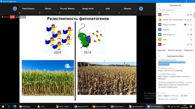The height and width of the screenshot is (109, 195).
Task: Click Включить свой звук button
Action: [x=175, y=50]
